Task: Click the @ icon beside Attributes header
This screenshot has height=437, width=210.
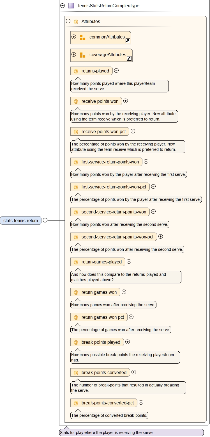Action: 76,22
